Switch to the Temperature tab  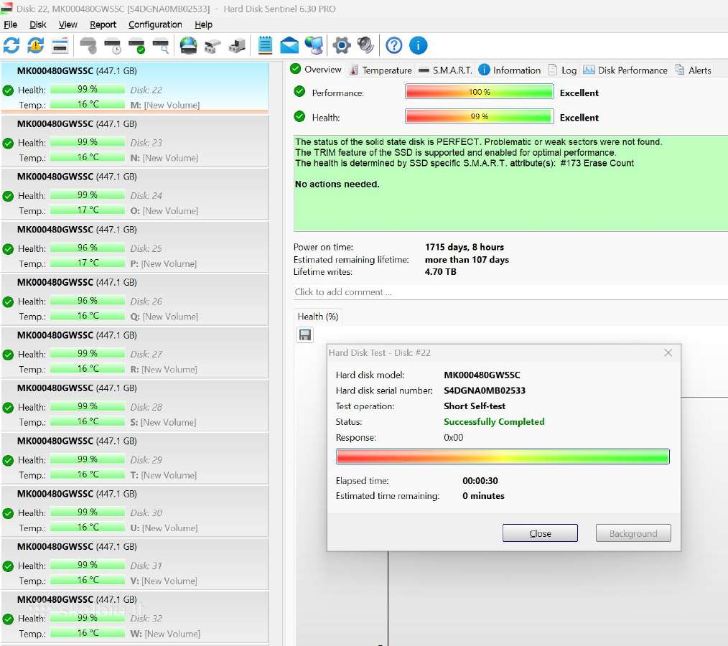click(x=381, y=70)
